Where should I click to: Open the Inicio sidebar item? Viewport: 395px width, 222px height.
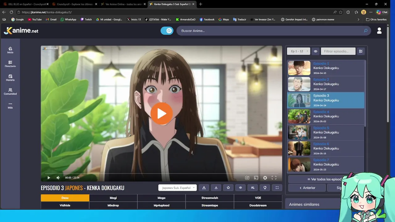(x=10, y=50)
